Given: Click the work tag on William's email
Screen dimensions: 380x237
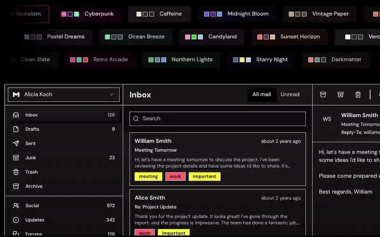Looking at the screenshot, I should tap(175, 176).
